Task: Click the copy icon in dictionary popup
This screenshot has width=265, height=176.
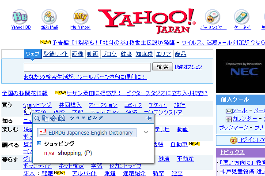Action: [x=45, y=118]
